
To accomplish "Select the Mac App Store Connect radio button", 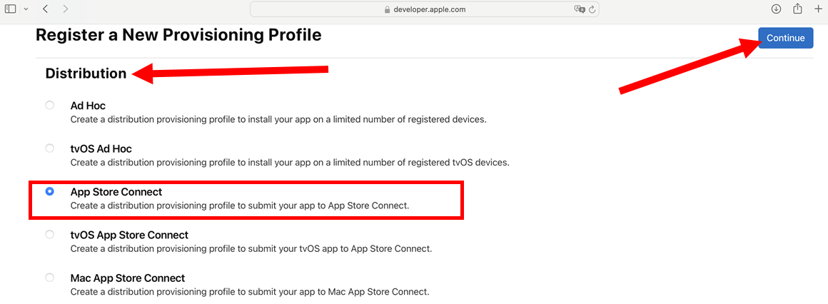I will pos(50,278).
